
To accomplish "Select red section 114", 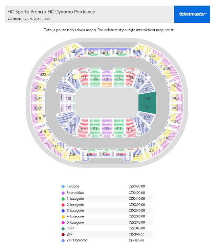I will tap(83, 128).
